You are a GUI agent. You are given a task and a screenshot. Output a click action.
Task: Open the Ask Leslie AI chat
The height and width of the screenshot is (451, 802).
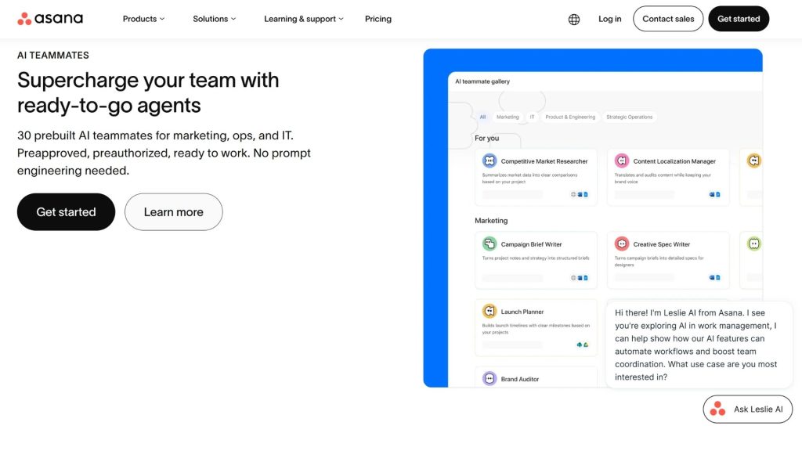point(747,409)
